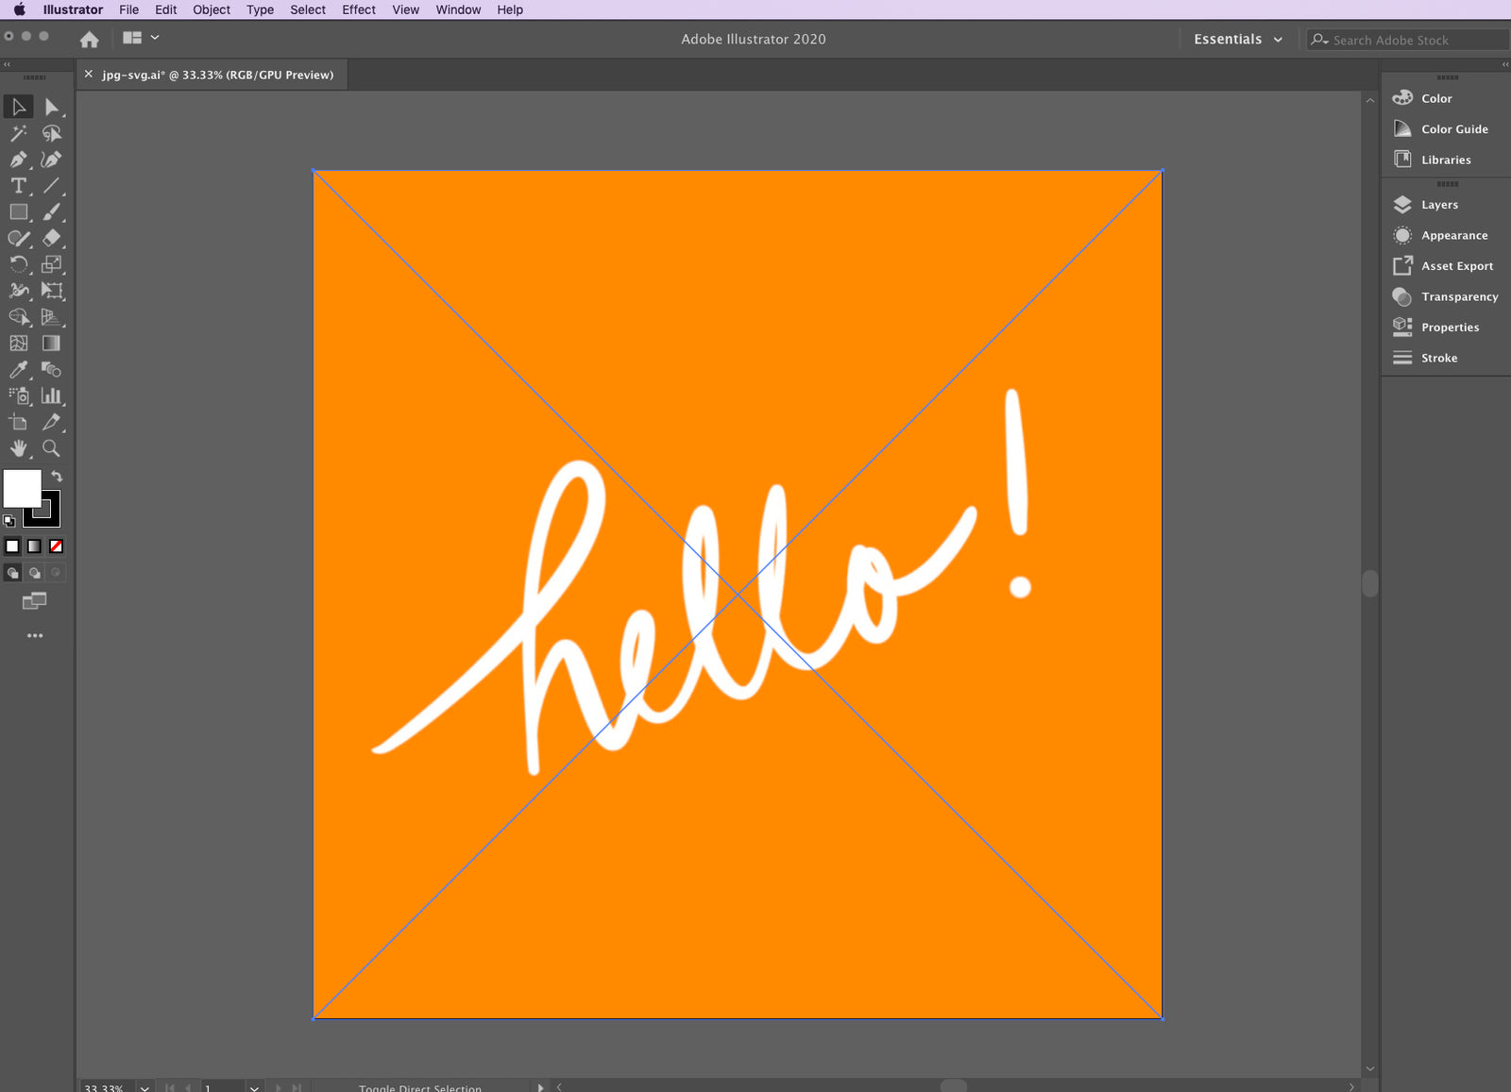Select the Zoom tool
This screenshot has width=1511, height=1092.
(51, 448)
